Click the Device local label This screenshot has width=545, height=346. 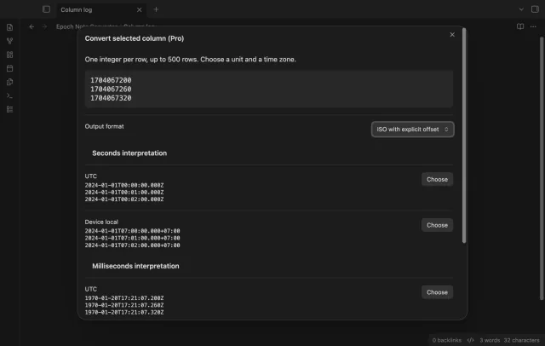click(101, 222)
